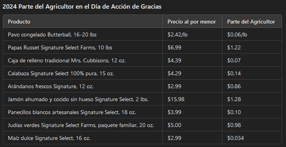
Task: Click the Maíz dulce Signature Select cell
Action: click(83, 138)
